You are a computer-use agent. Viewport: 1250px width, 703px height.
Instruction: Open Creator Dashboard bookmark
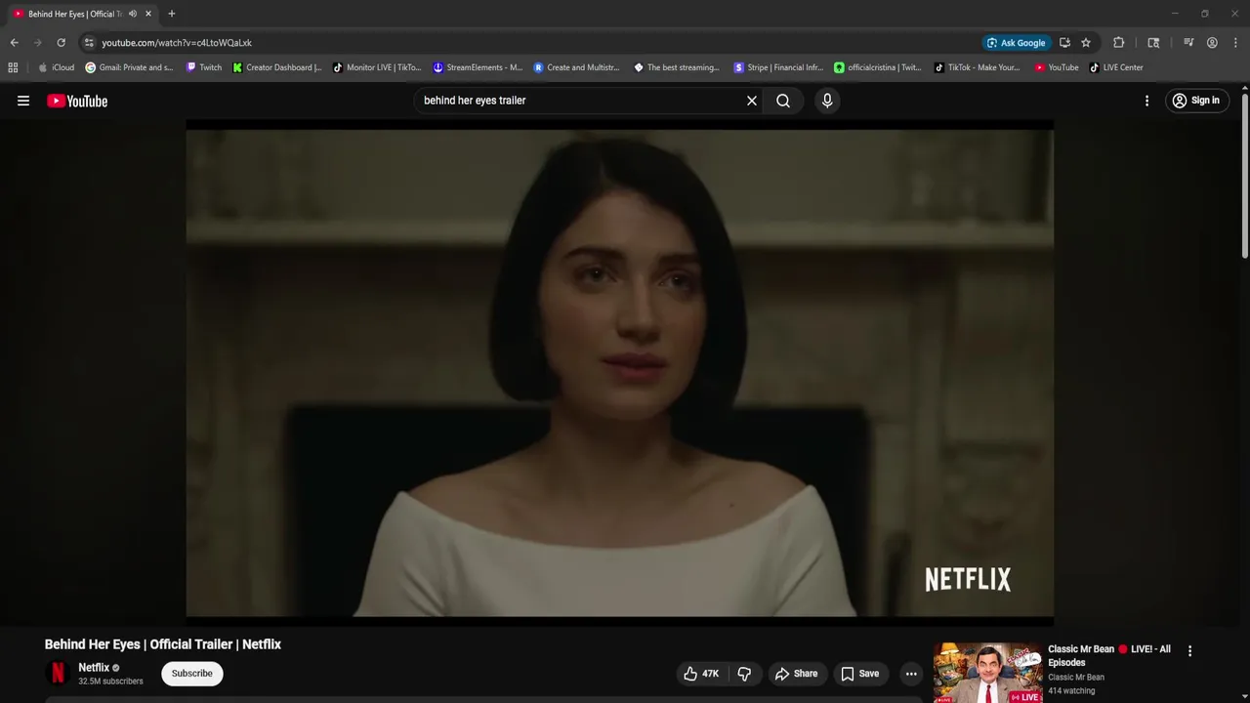pyautogui.click(x=277, y=67)
